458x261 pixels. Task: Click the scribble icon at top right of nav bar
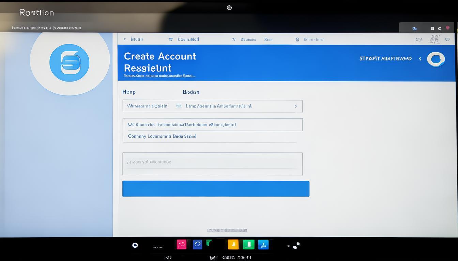point(434,39)
